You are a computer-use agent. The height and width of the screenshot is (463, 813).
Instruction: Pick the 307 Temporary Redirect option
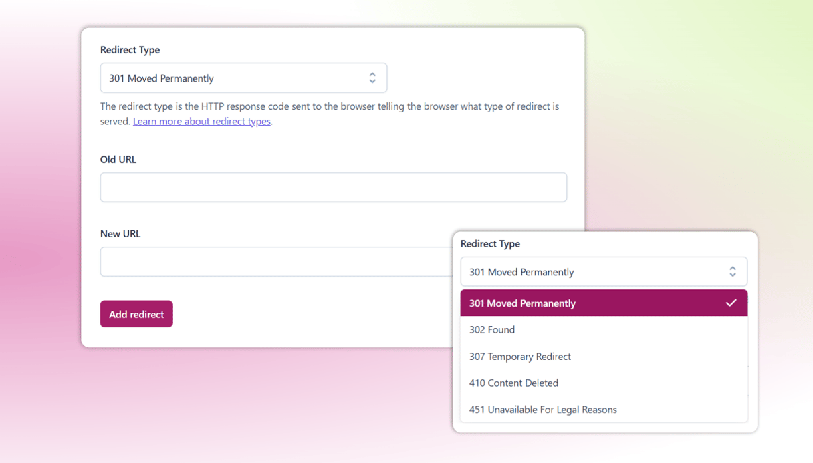click(x=520, y=357)
